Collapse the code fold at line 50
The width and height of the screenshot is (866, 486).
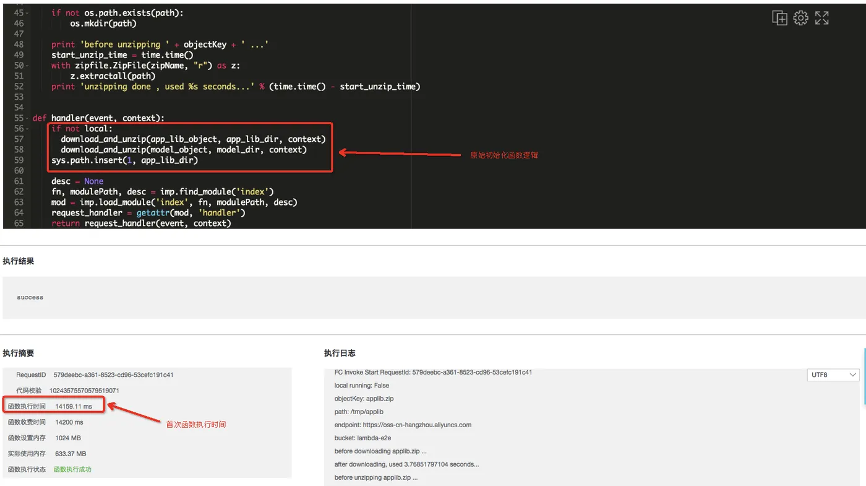click(x=27, y=66)
